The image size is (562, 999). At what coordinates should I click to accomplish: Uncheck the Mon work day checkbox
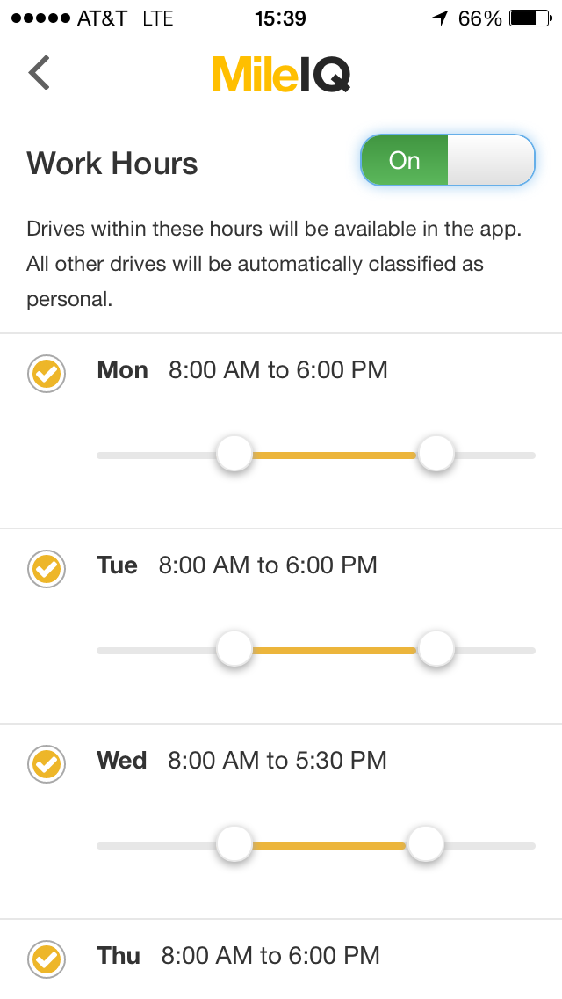(x=47, y=375)
